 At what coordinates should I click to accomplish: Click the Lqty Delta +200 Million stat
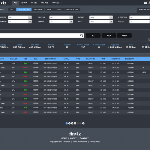point(115,46)
